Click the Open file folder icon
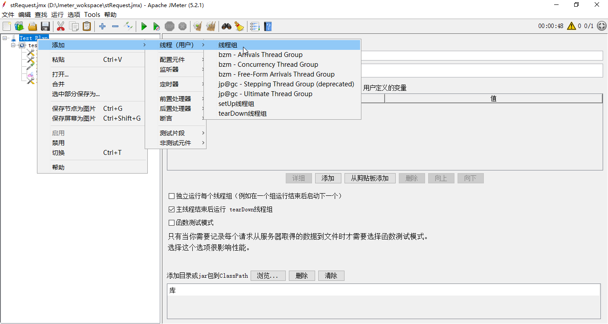608x324 pixels. (x=32, y=26)
